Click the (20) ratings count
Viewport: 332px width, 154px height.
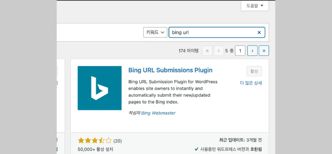coord(118,141)
